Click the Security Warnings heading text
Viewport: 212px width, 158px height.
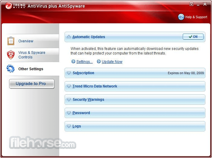click(x=88, y=100)
